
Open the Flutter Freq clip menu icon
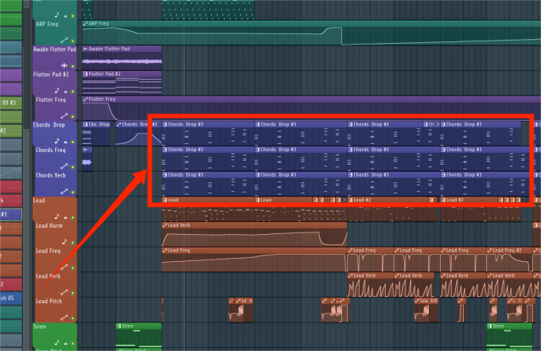[85, 99]
